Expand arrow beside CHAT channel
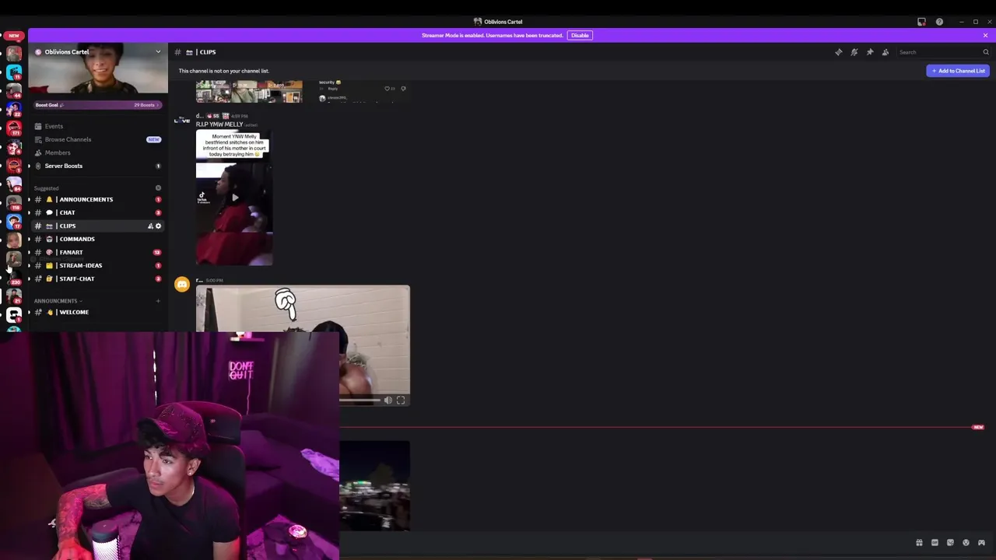This screenshot has height=560, width=996. coord(30,212)
